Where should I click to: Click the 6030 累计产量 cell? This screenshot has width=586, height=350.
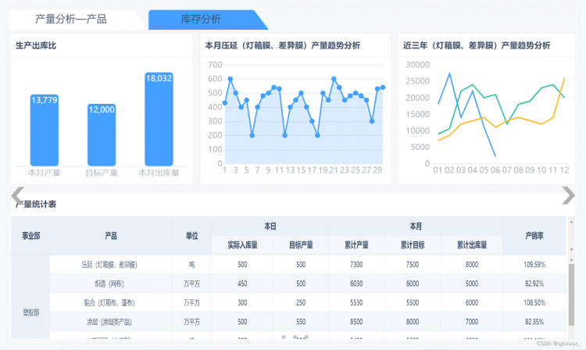click(356, 284)
